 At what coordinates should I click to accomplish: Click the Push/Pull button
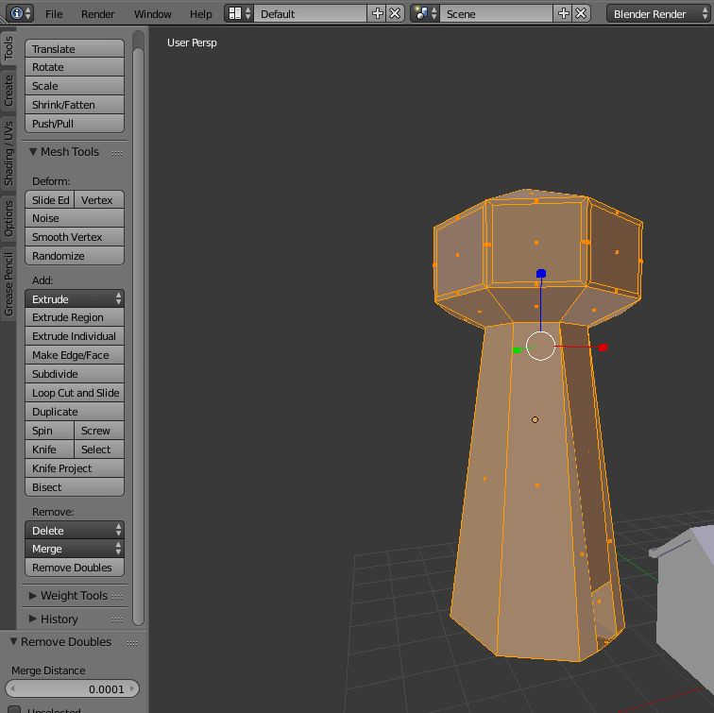click(75, 124)
